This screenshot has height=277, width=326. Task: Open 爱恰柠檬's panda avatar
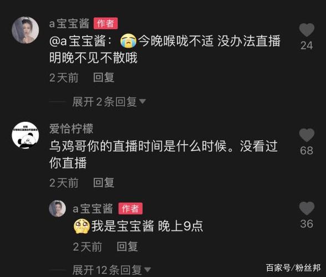[26, 135]
